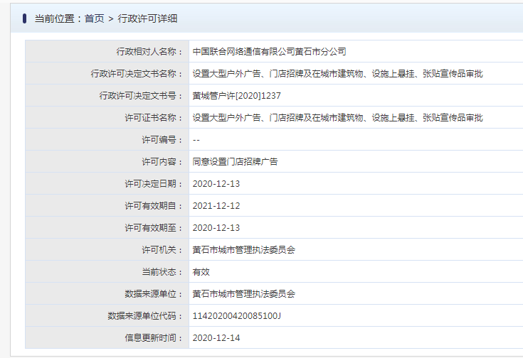Select the 许可证书名称 value text
Image resolution: width=523 pixels, height=358 pixels.
337,117
